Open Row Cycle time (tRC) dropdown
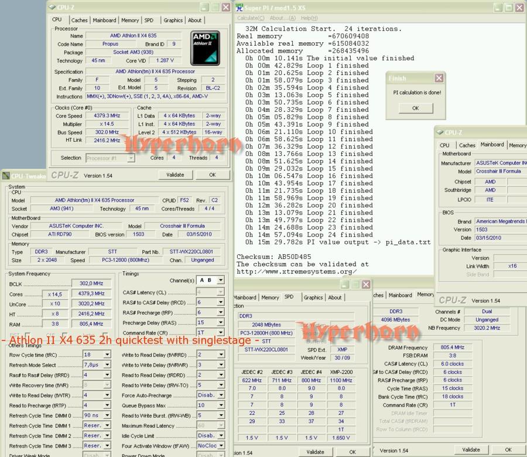The image size is (527, 457). [x=107, y=354]
